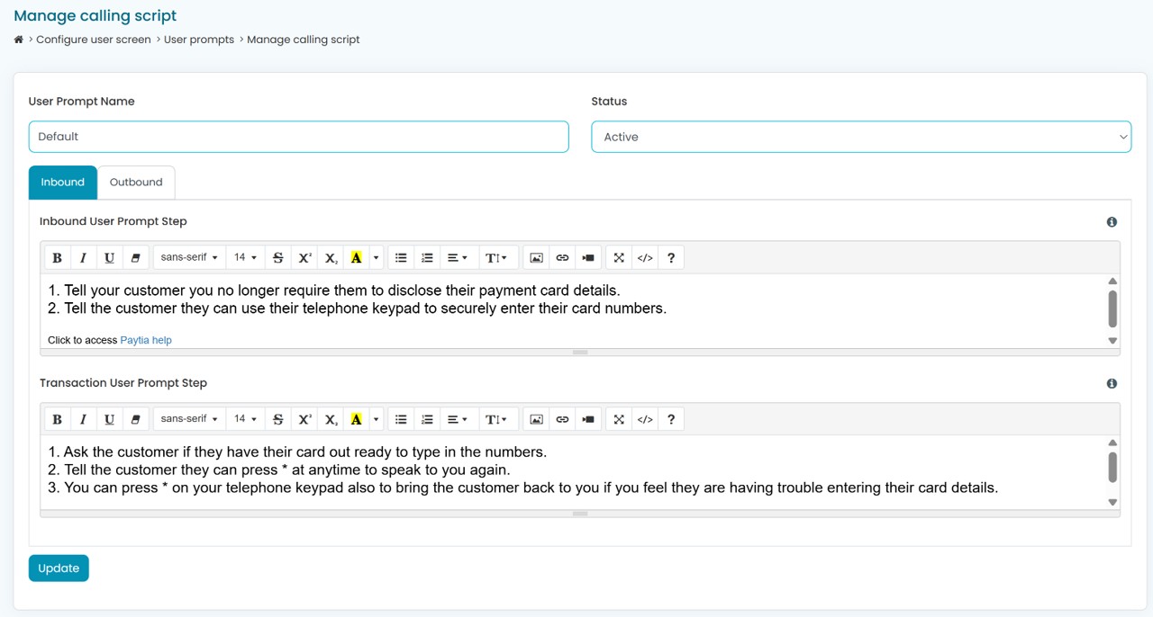Open the sans-serif font dropdown in the Inbound editor
The width and height of the screenshot is (1153, 617).
[189, 258]
